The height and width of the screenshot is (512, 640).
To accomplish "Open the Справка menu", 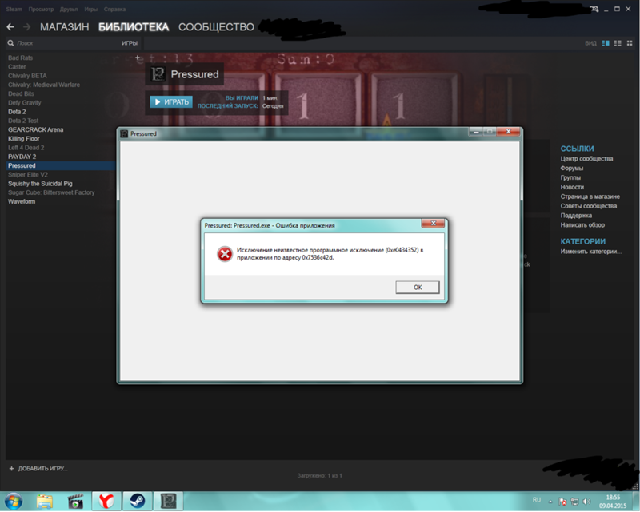I will [x=114, y=9].
